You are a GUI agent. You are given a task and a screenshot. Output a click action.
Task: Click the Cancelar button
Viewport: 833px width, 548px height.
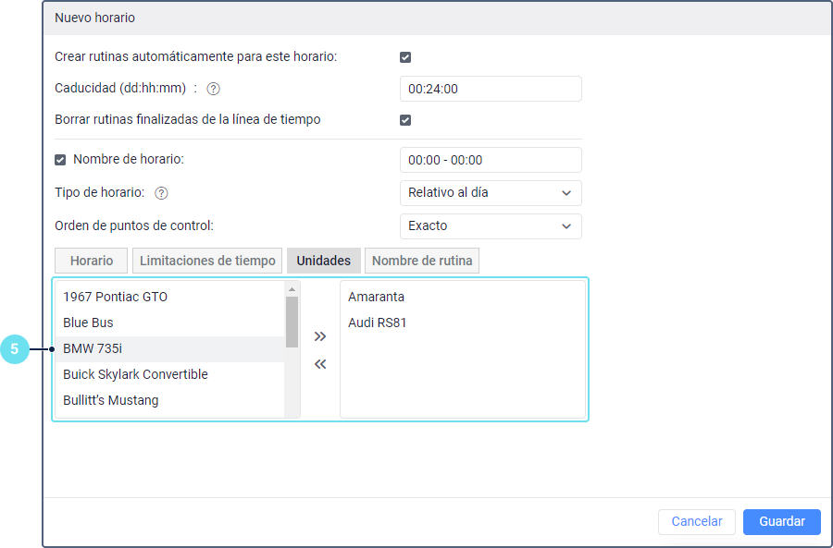tap(697, 521)
